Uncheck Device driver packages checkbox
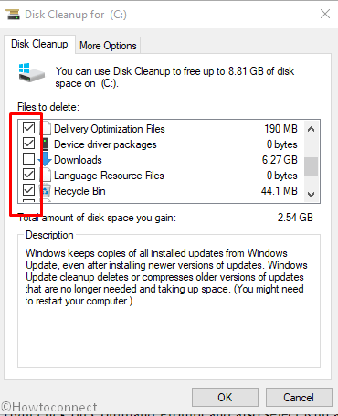The height and width of the screenshot is (416, 338). (28, 144)
